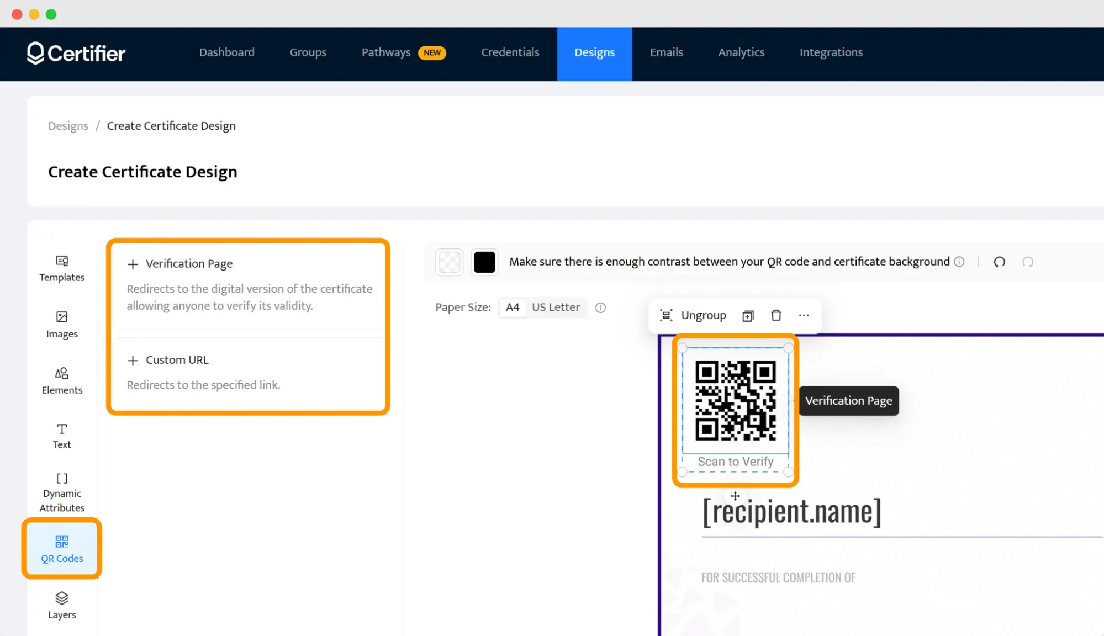Add a Verification Page QR code
Image resolution: width=1104 pixels, height=636 pixels.
coord(248,284)
